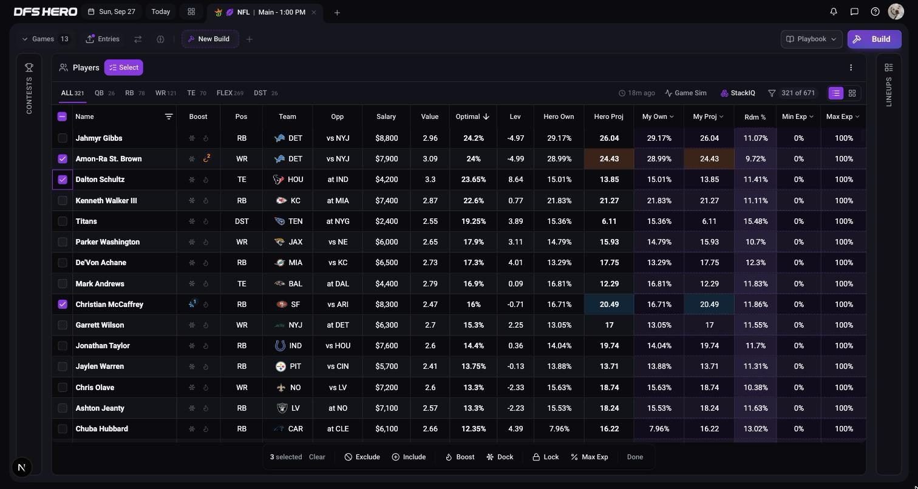Viewport: 918px width, 489px height.
Task: Click Exclude in the selection bar
Action: (x=362, y=457)
